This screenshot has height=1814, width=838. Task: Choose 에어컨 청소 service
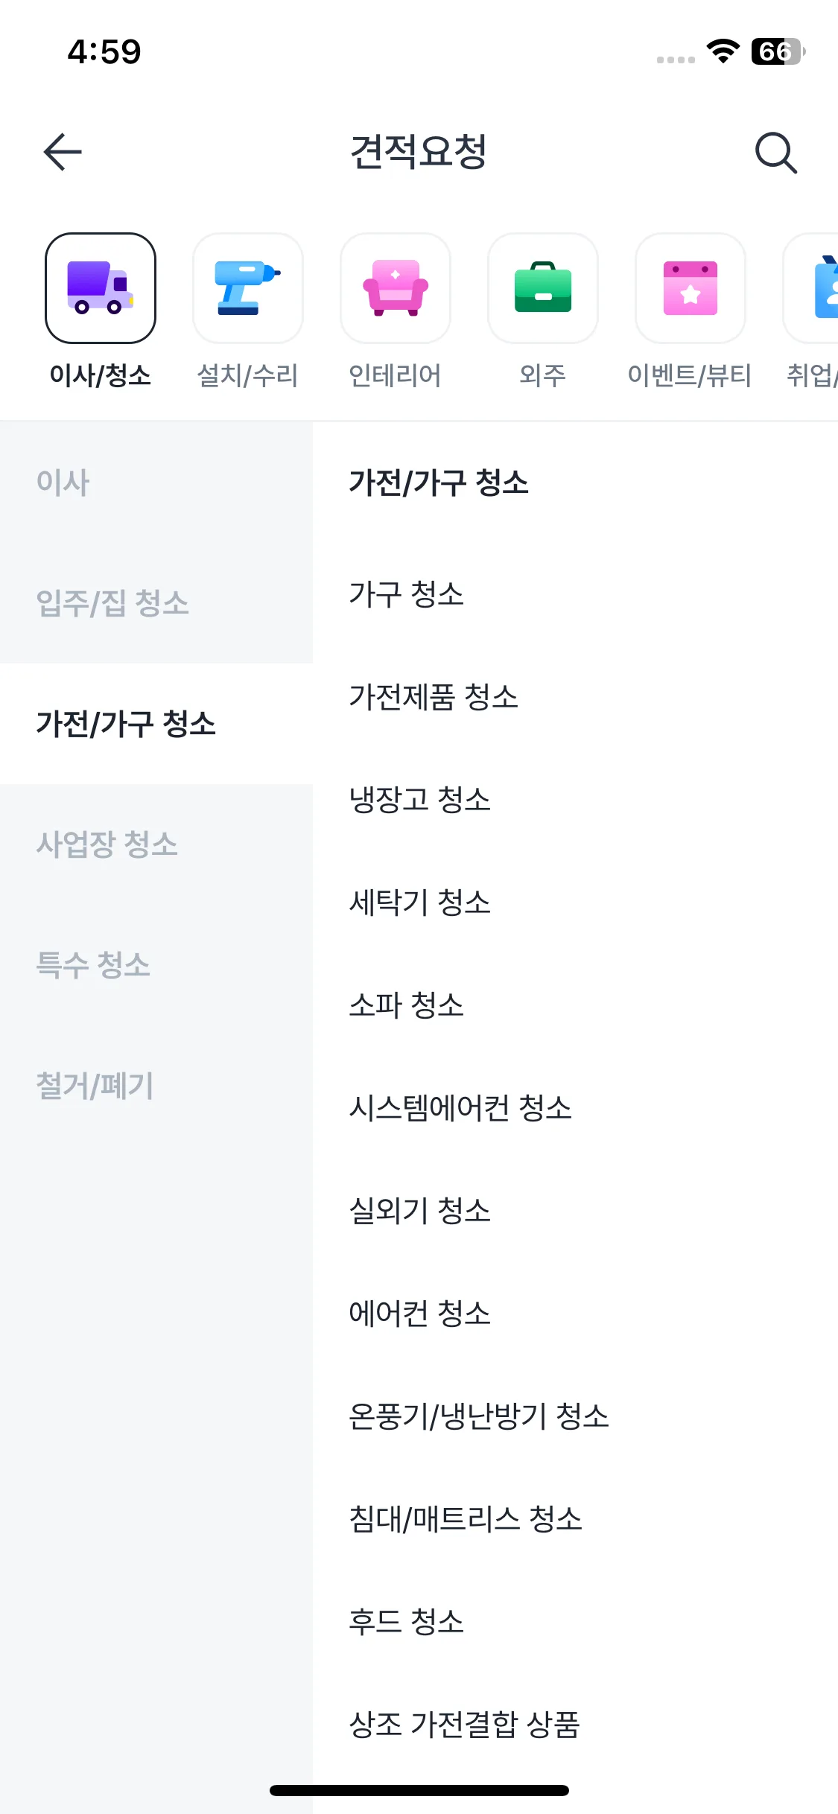click(x=420, y=1314)
